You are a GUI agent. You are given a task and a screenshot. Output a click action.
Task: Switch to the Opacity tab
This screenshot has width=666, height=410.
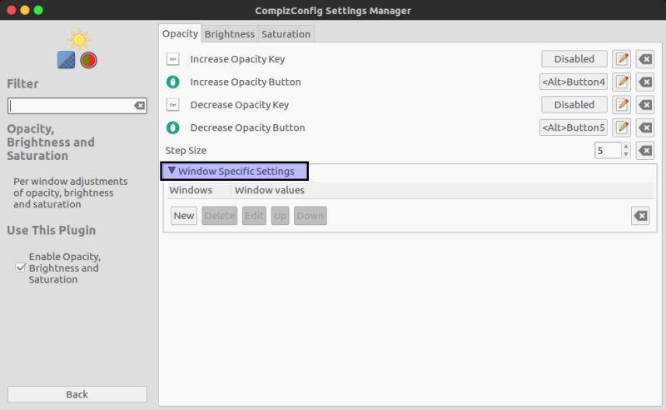(x=180, y=33)
